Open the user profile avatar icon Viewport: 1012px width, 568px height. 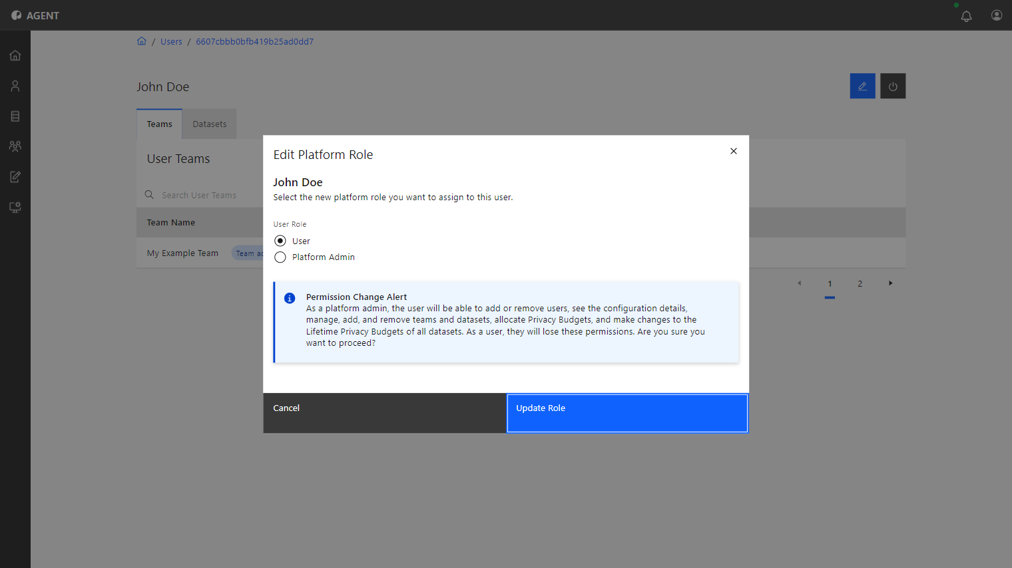click(x=997, y=15)
